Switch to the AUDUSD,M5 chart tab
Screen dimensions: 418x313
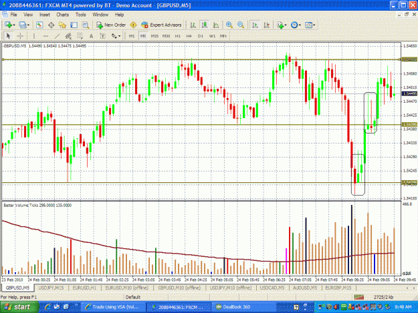click(305, 288)
